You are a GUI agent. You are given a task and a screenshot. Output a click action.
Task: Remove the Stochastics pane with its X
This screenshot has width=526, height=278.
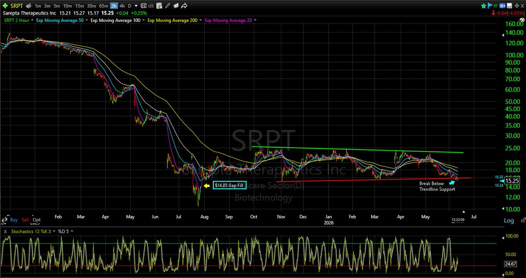pyautogui.click(x=5, y=232)
